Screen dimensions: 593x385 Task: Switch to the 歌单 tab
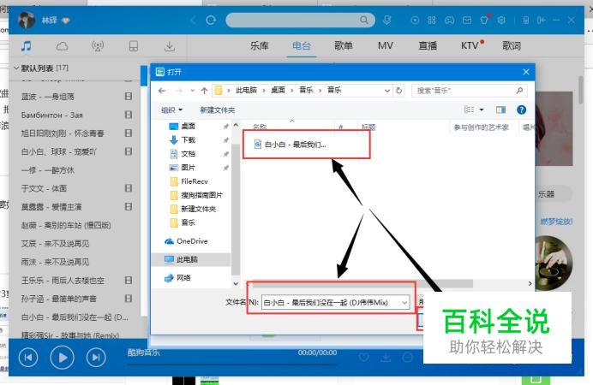(344, 46)
